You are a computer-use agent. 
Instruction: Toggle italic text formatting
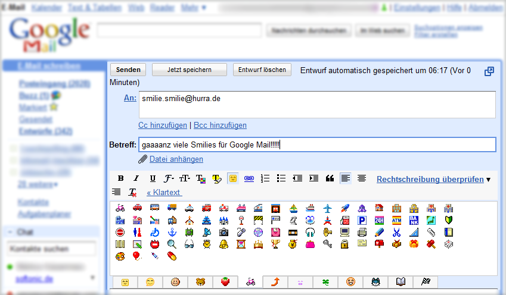click(x=136, y=178)
